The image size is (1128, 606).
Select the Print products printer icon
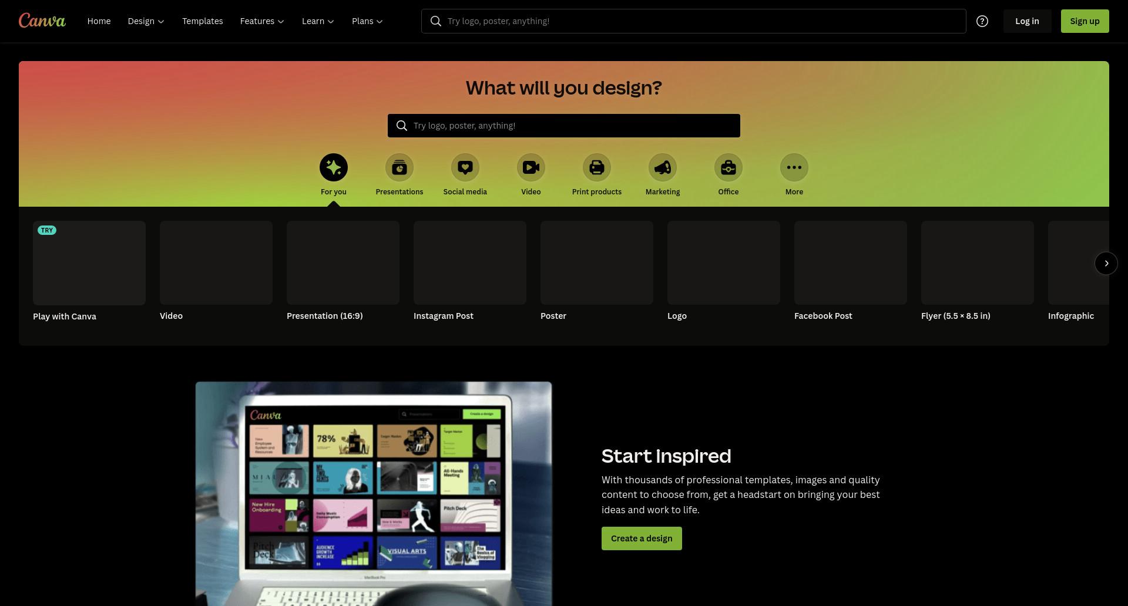click(x=597, y=167)
